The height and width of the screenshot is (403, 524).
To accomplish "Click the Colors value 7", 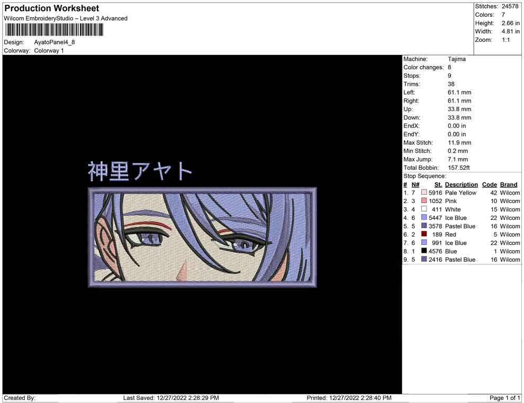I will (x=503, y=15).
